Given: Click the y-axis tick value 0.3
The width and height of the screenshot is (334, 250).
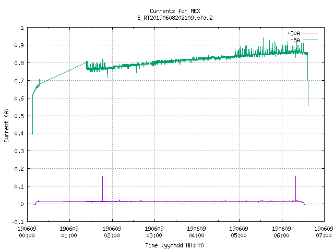Looking at the screenshot, I should 19,151.
